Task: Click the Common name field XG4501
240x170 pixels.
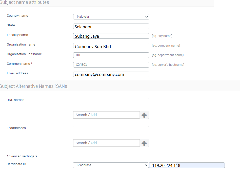Action: pos(111,65)
